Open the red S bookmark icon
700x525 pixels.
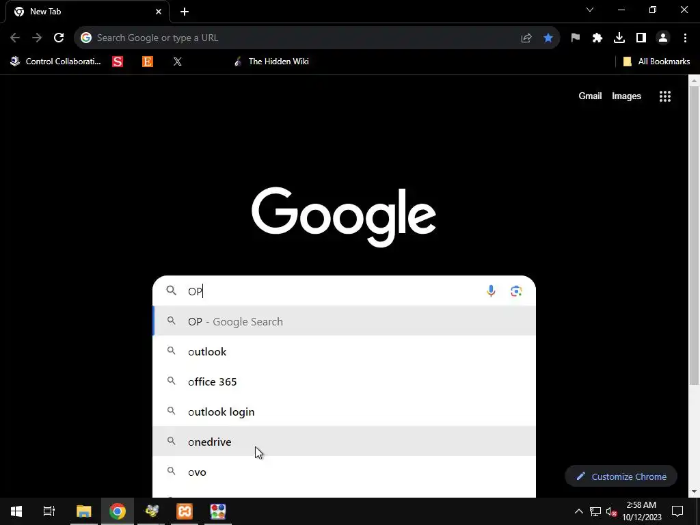118,62
